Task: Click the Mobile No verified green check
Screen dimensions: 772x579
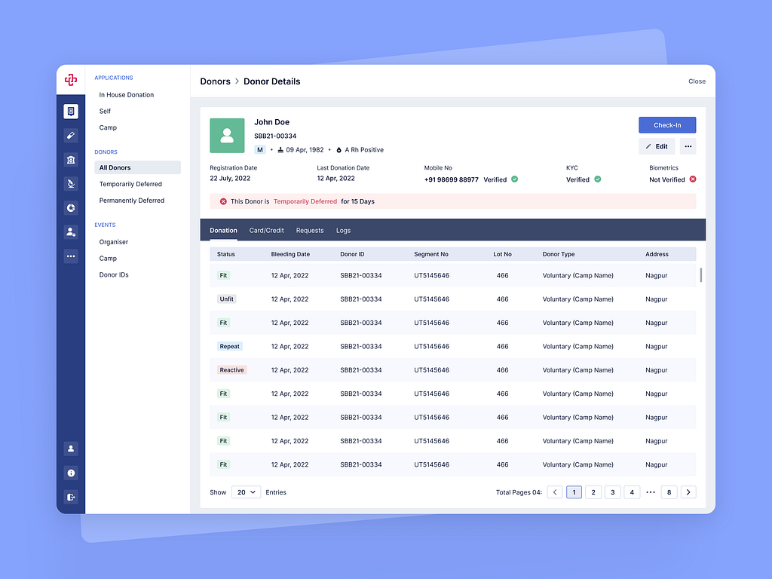Action: (x=513, y=179)
